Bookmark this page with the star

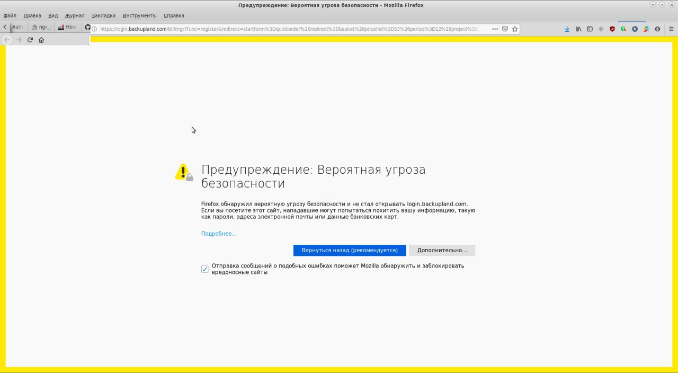[514, 29]
